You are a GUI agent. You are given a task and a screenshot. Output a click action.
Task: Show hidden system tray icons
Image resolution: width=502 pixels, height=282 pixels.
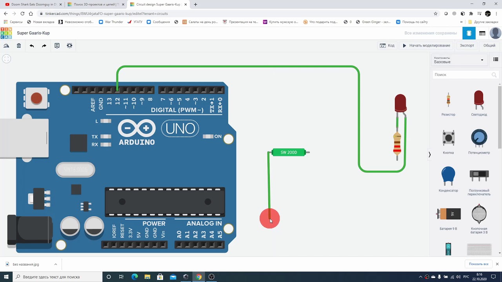pyautogui.click(x=420, y=277)
